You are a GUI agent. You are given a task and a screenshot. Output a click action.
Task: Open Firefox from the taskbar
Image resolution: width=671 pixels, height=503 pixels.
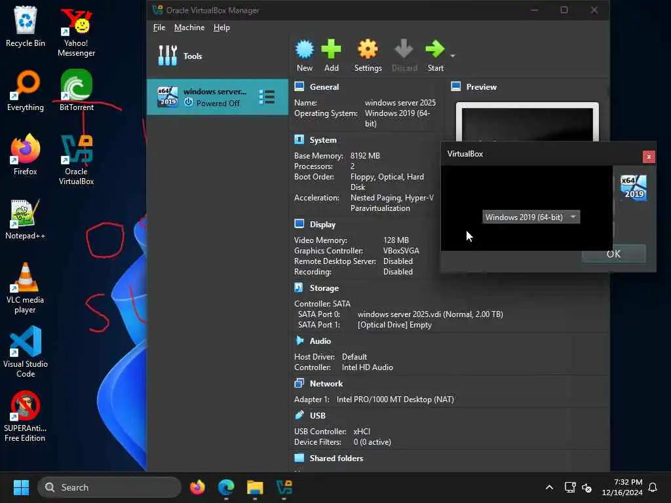197,487
